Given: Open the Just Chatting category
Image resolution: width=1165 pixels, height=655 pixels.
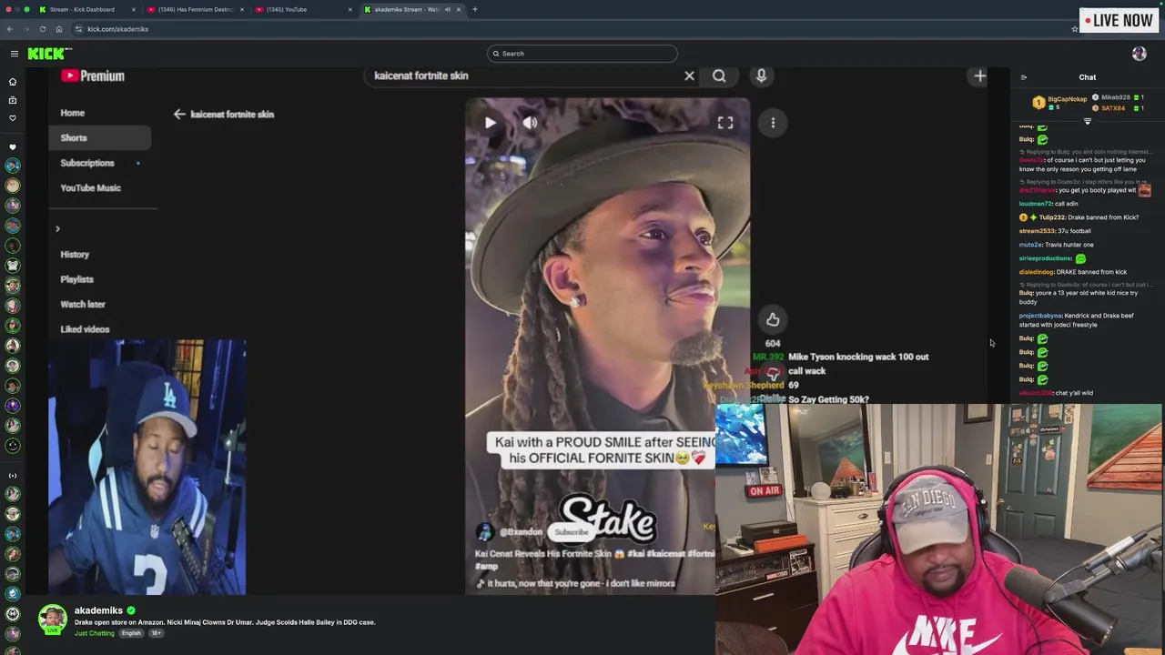Looking at the screenshot, I should pyautogui.click(x=95, y=633).
